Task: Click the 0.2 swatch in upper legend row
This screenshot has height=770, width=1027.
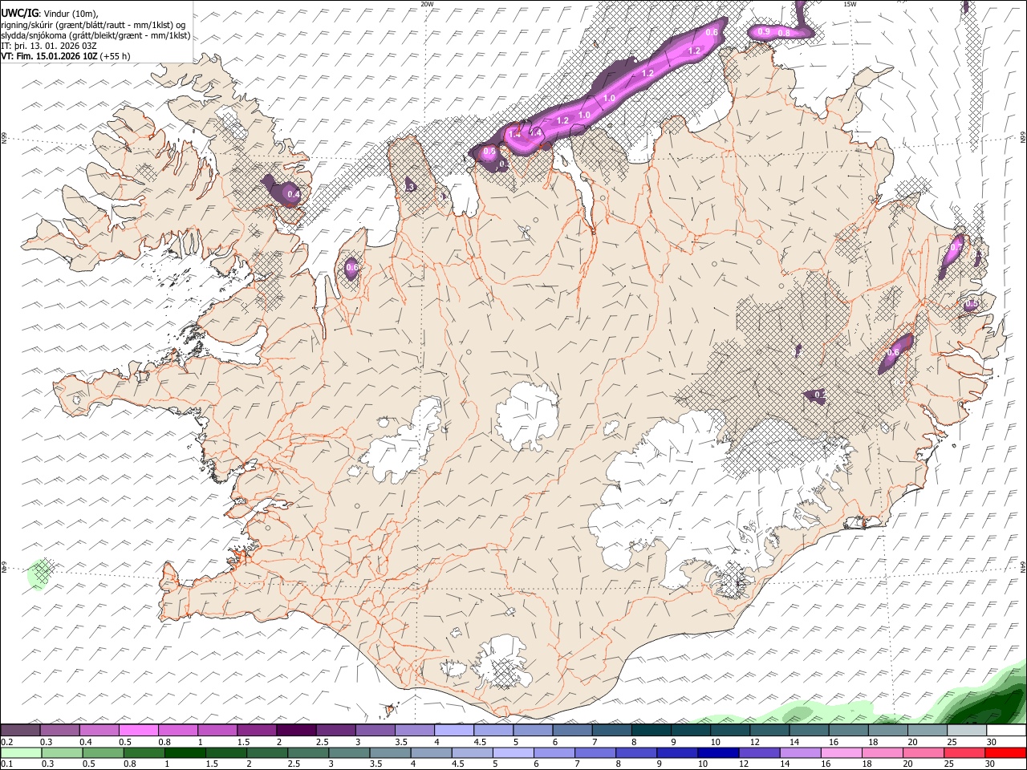Action: coord(20,730)
